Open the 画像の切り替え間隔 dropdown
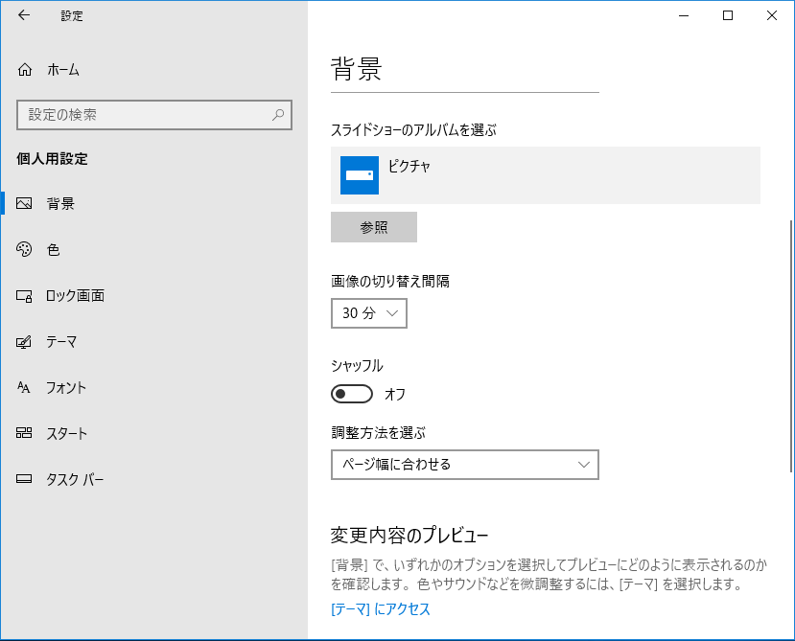The width and height of the screenshot is (795, 641). (x=368, y=312)
